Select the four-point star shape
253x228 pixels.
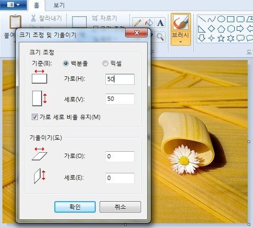click(212, 38)
